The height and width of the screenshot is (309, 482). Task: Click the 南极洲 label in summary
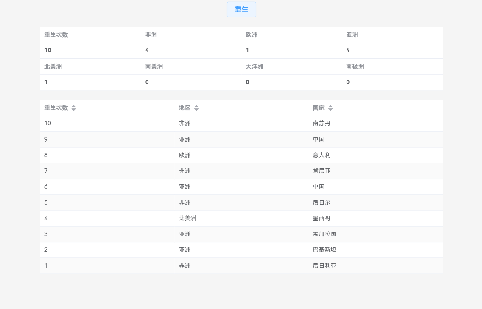point(355,66)
